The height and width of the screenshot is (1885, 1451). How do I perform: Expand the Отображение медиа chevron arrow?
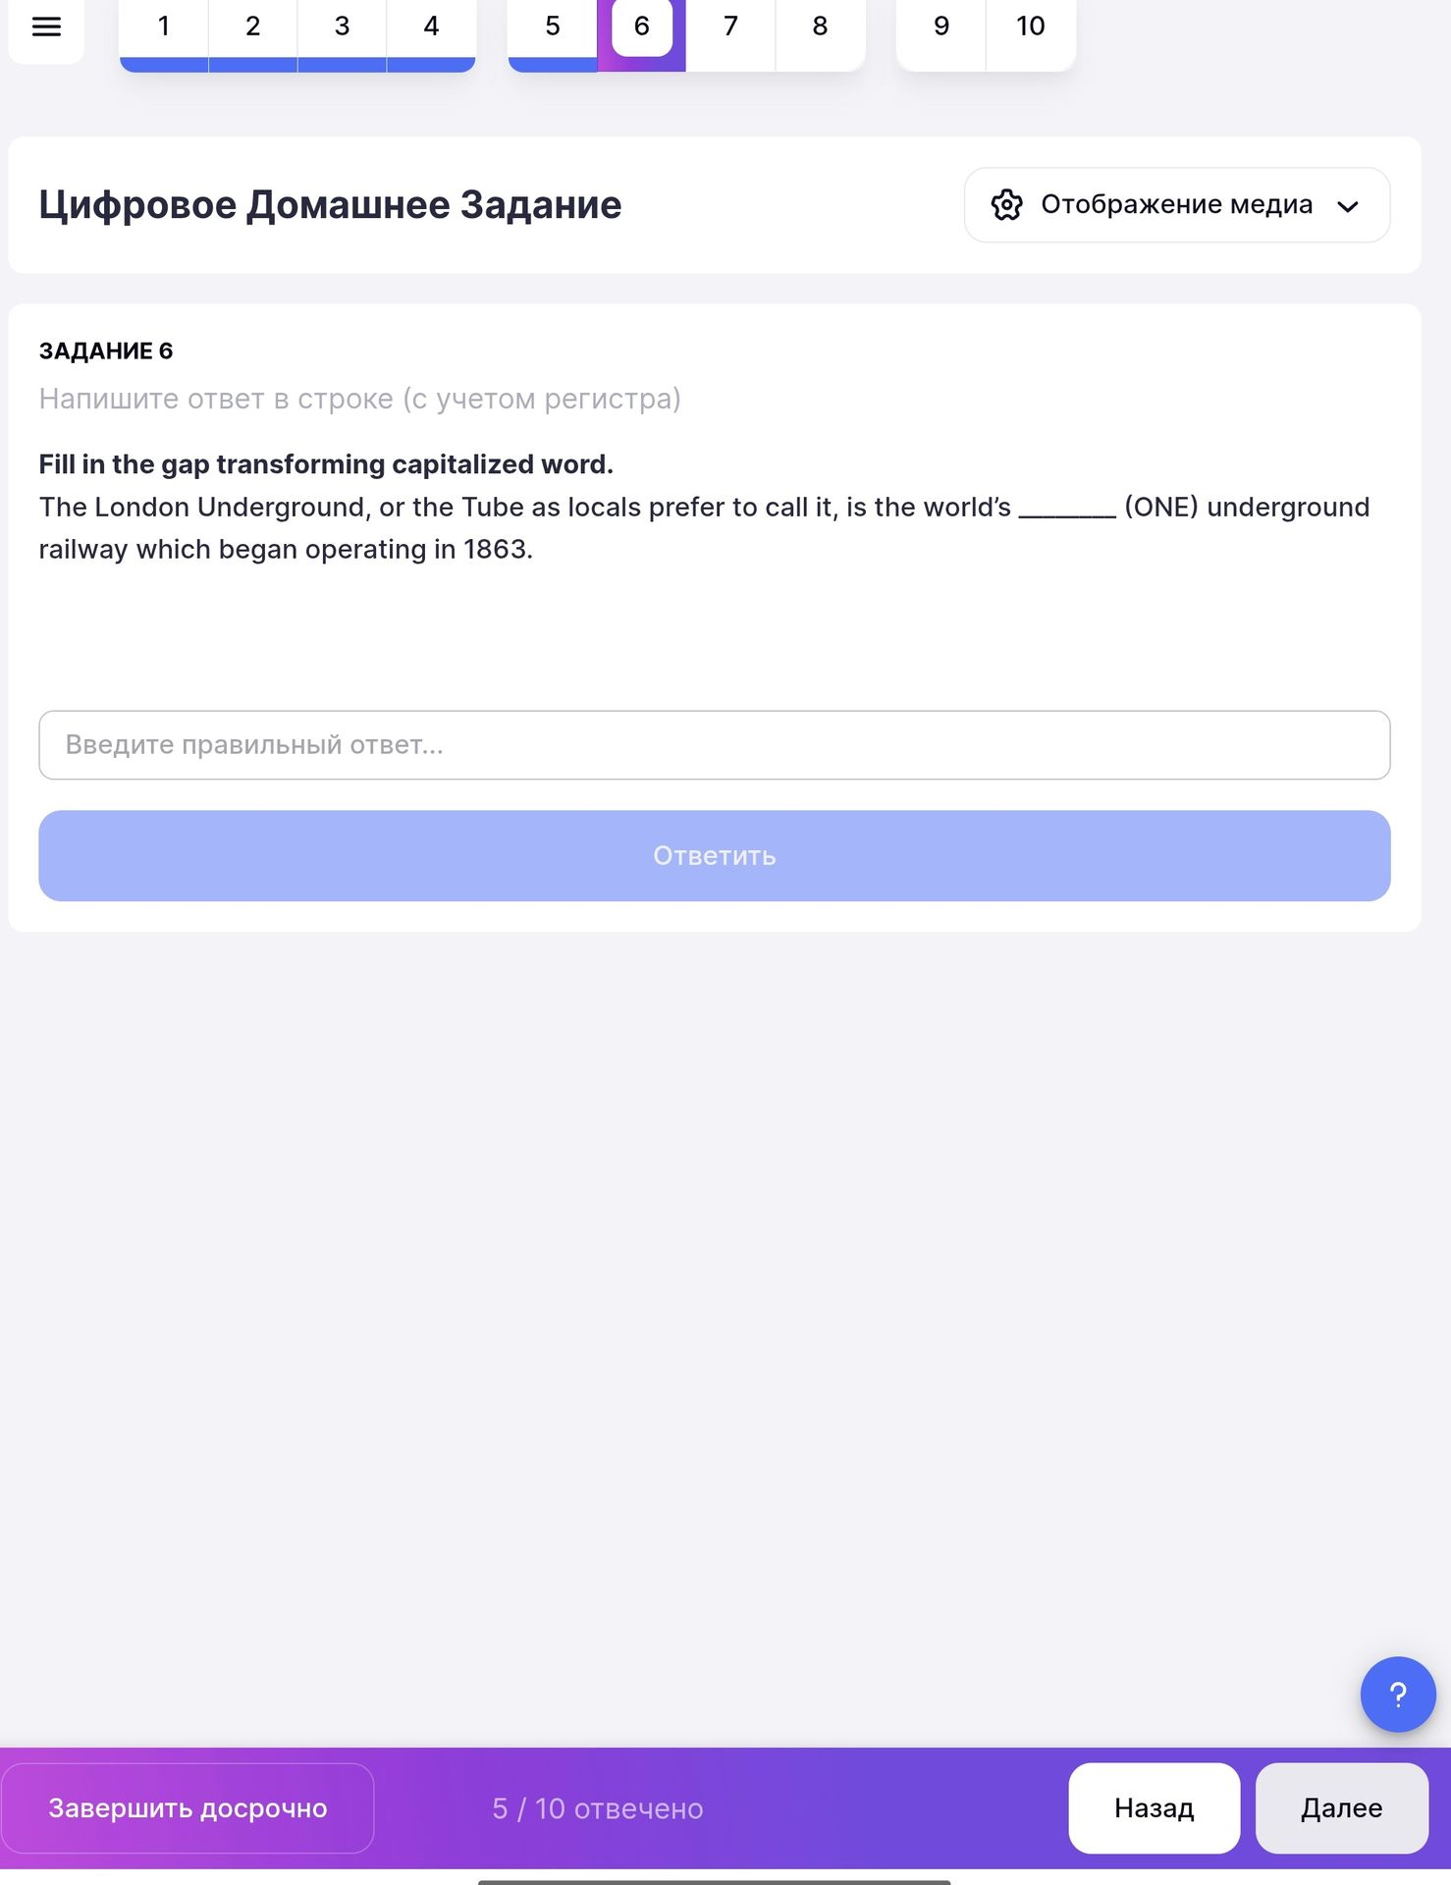click(1348, 206)
